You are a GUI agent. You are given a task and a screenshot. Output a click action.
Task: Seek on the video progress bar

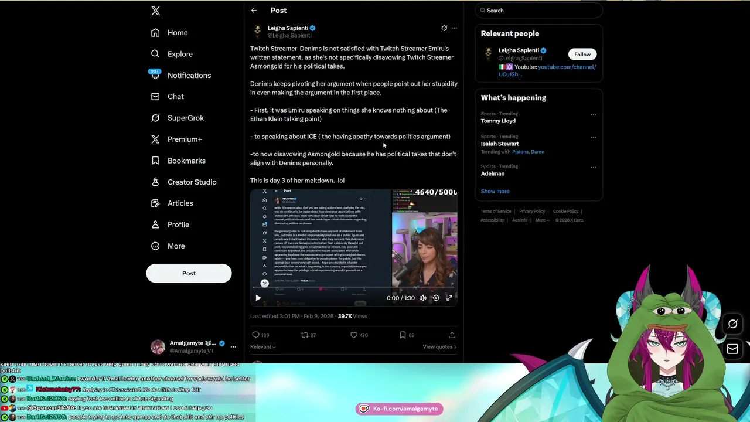(x=354, y=288)
